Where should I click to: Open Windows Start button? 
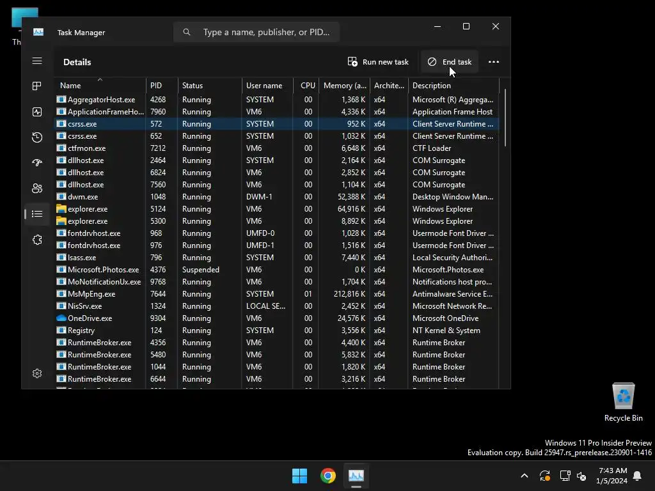pyautogui.click(x=299, y=476)
